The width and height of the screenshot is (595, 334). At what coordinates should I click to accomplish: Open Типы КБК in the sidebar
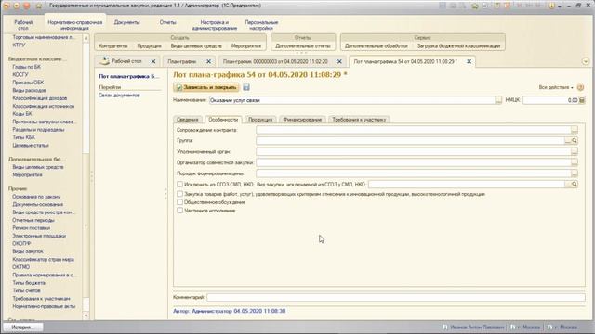(x=23, y=137)
